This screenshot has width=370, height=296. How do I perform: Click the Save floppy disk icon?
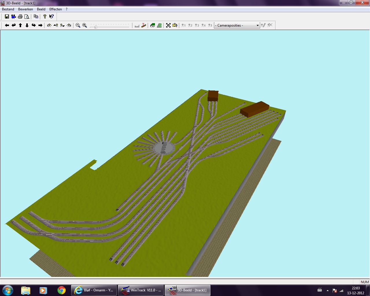point(7,16)
